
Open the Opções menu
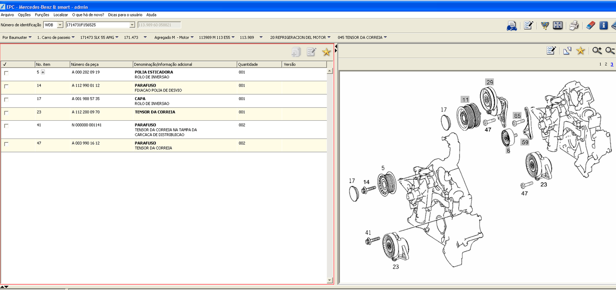click(24, 15)
